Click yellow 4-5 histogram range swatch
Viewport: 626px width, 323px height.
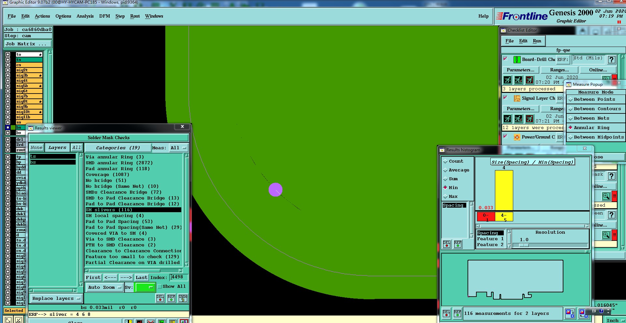point(504,217)
